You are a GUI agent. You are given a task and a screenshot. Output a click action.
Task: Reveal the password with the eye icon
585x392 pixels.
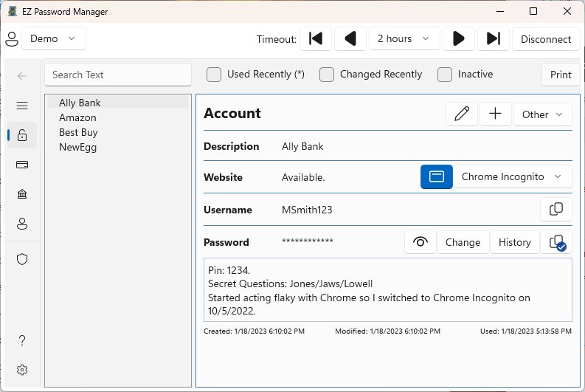[x=420, y=242]
